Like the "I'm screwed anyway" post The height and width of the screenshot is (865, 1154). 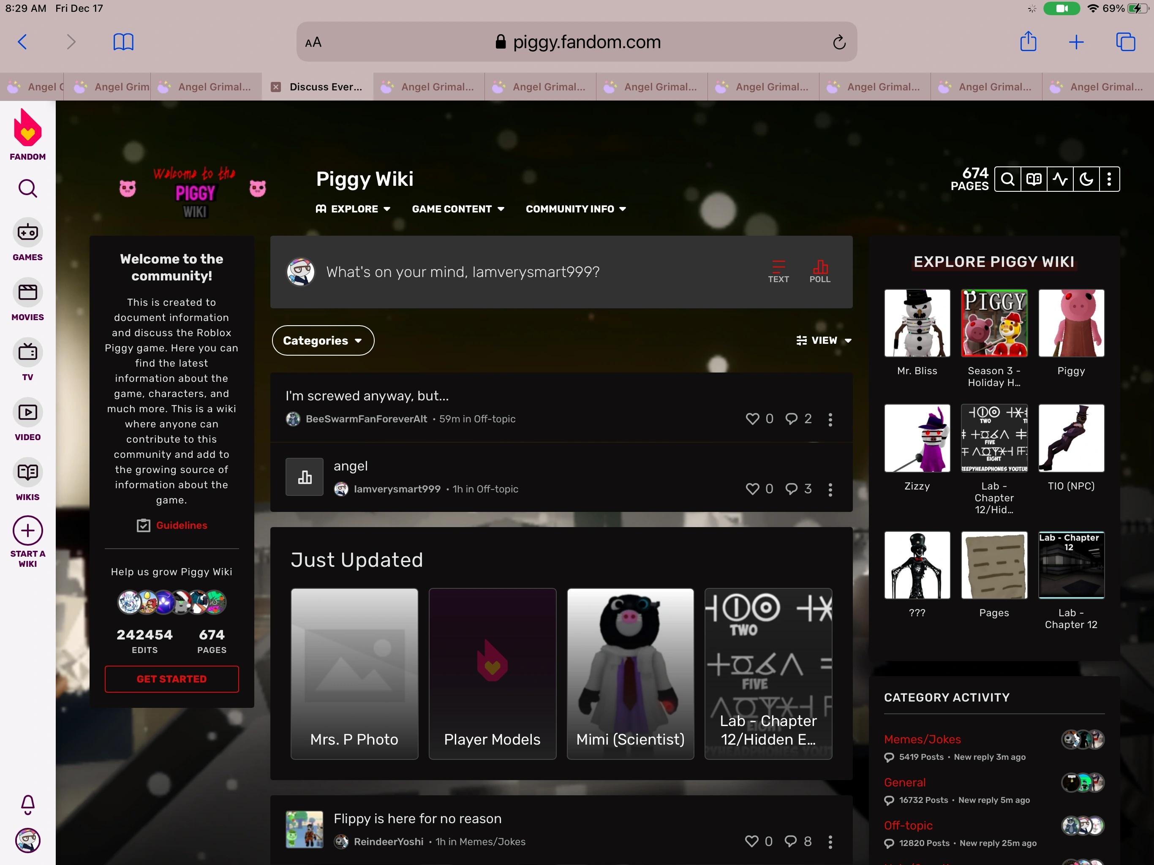[752, 419]
